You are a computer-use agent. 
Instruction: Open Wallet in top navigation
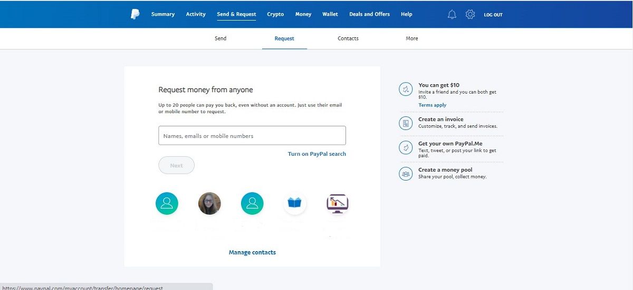click(x=330, y=14)
